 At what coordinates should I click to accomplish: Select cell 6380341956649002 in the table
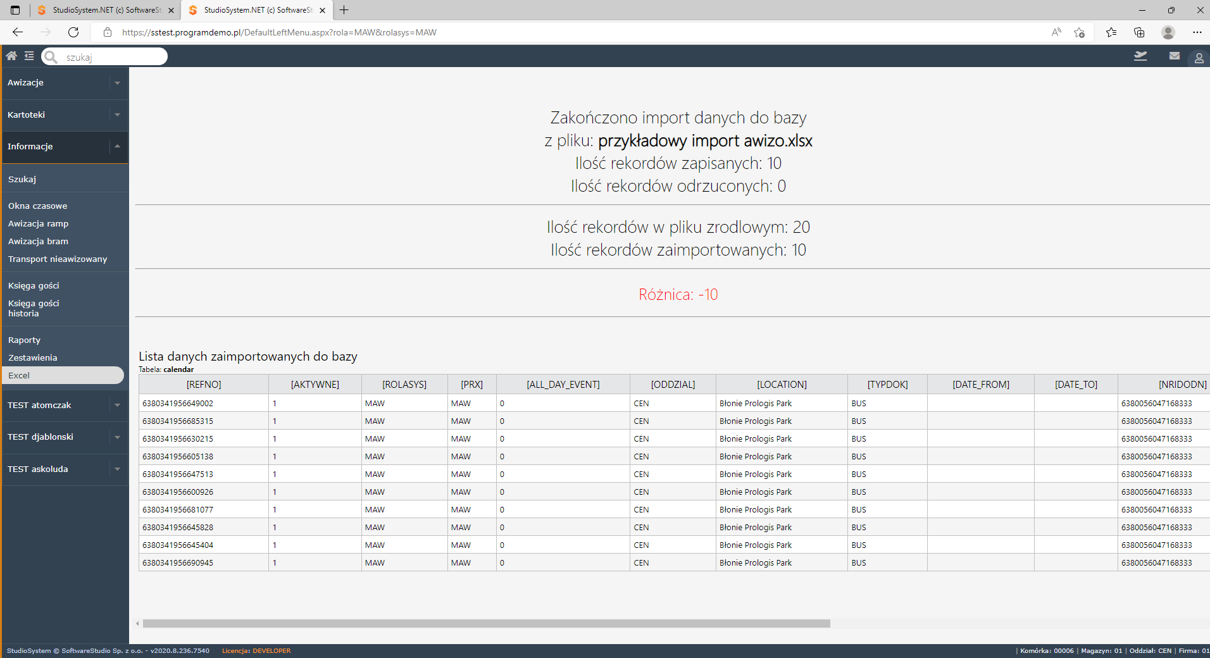(204, 403)
